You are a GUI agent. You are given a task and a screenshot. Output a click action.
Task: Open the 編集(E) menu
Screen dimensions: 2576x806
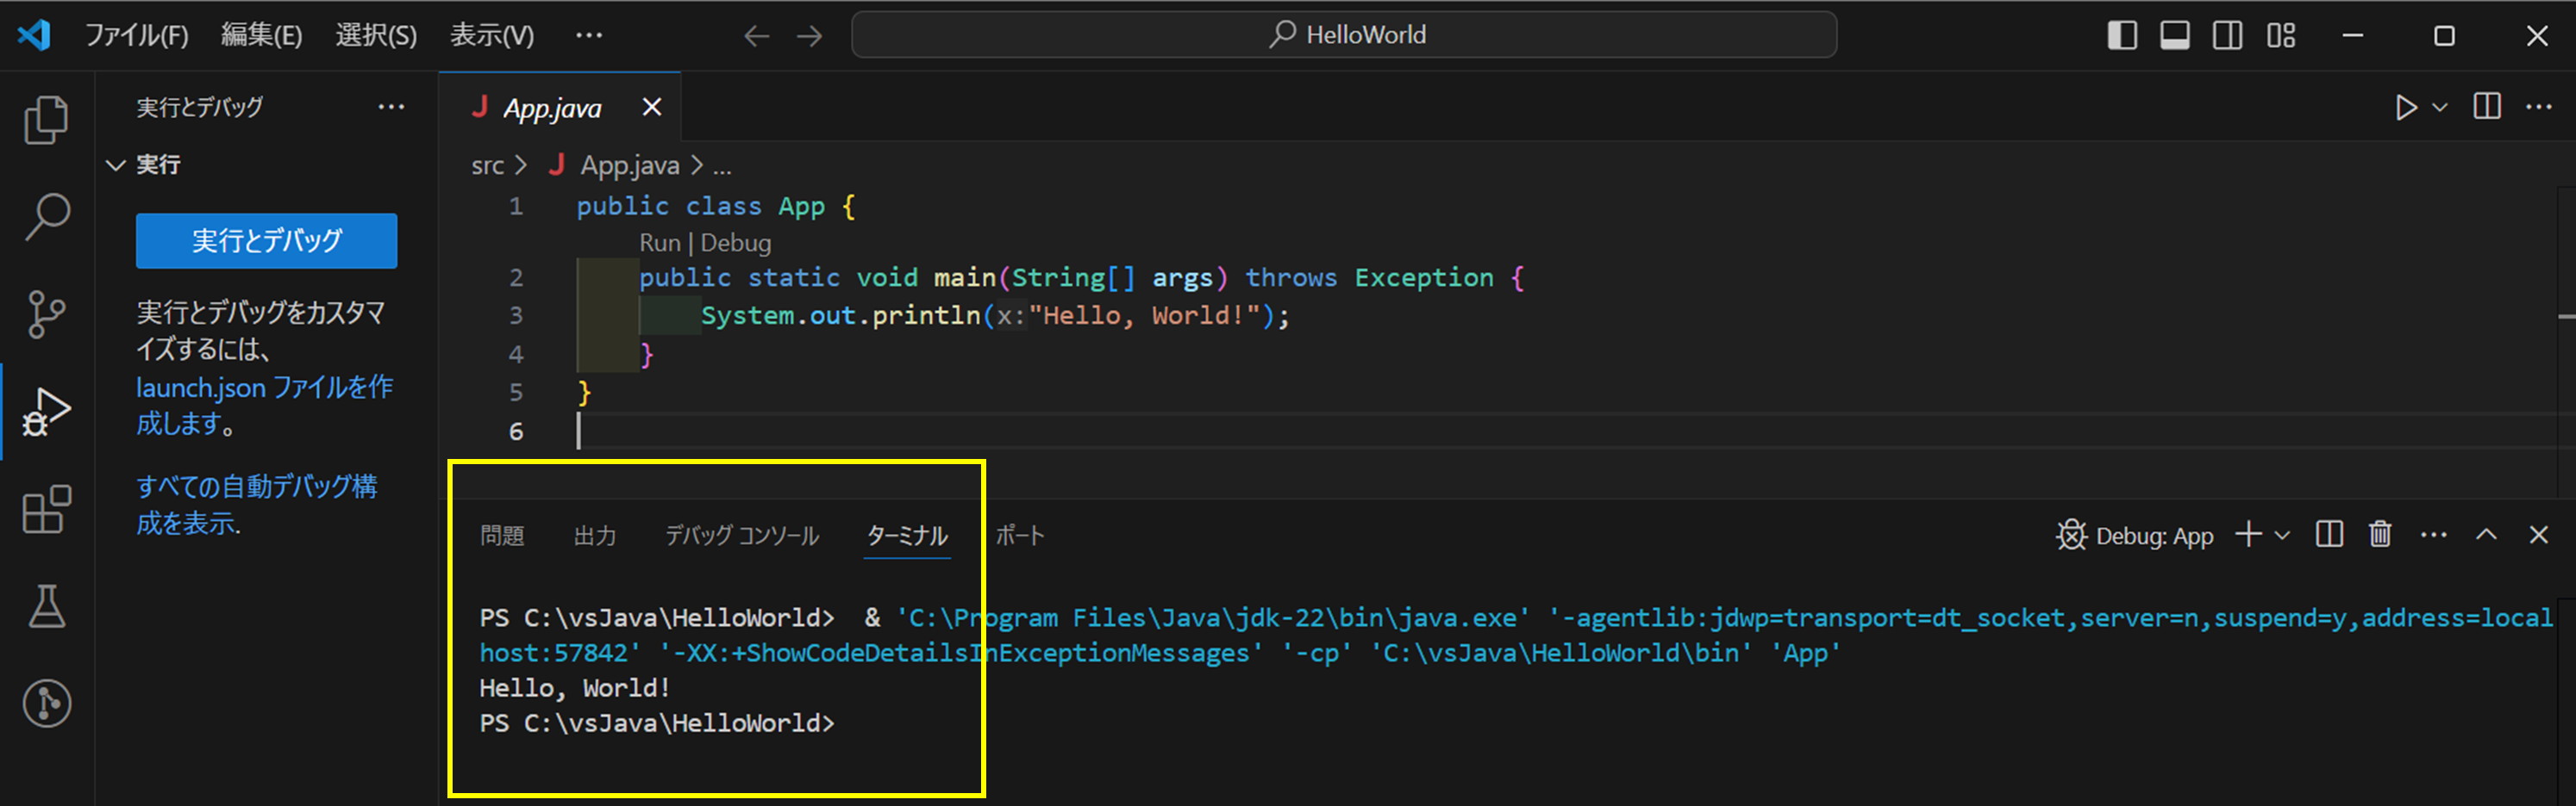pyautogui.click(x=261, y=36)
